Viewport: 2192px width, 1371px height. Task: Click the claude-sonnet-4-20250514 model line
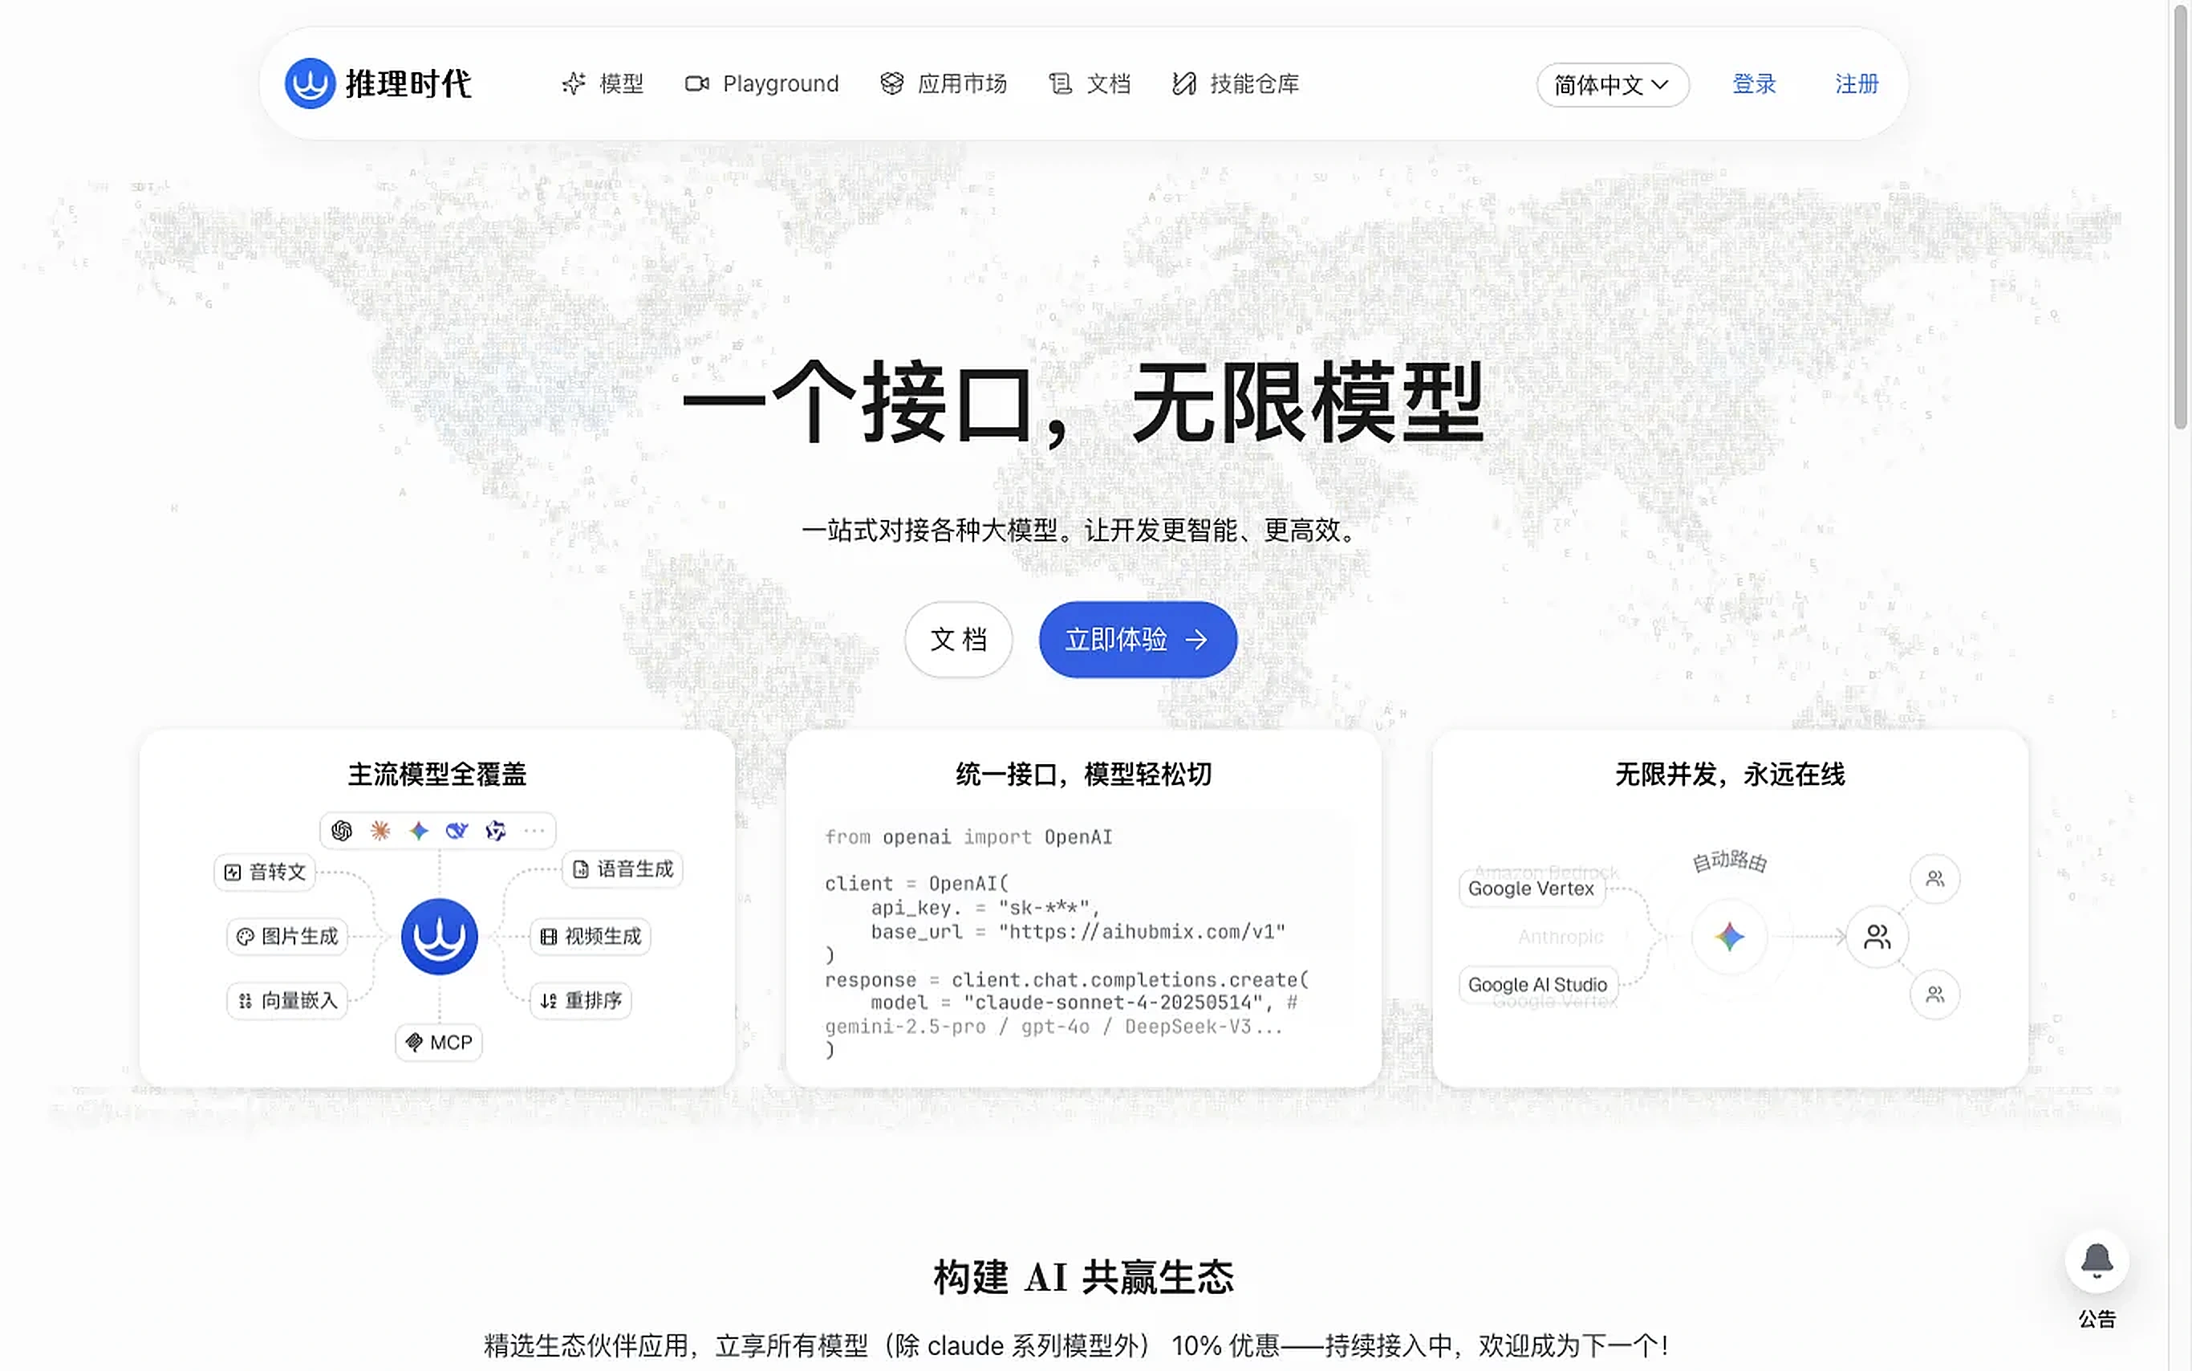coord(1085,1002)
